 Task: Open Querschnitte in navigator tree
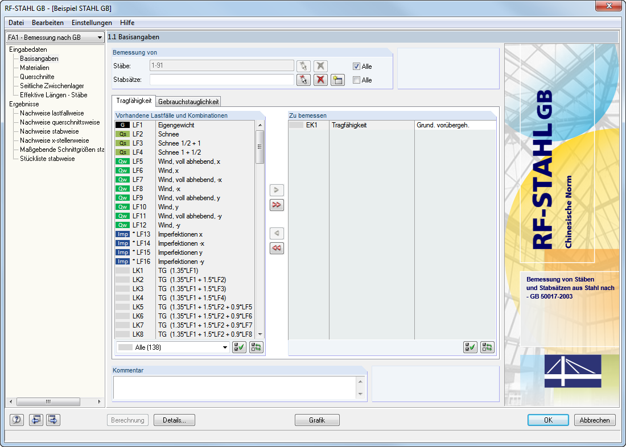pos(37,77)
